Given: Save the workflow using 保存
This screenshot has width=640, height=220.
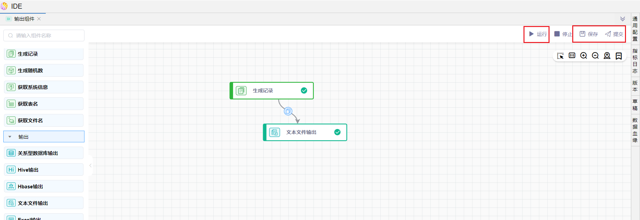Looking at the screenshot, I should pos(589,34).
